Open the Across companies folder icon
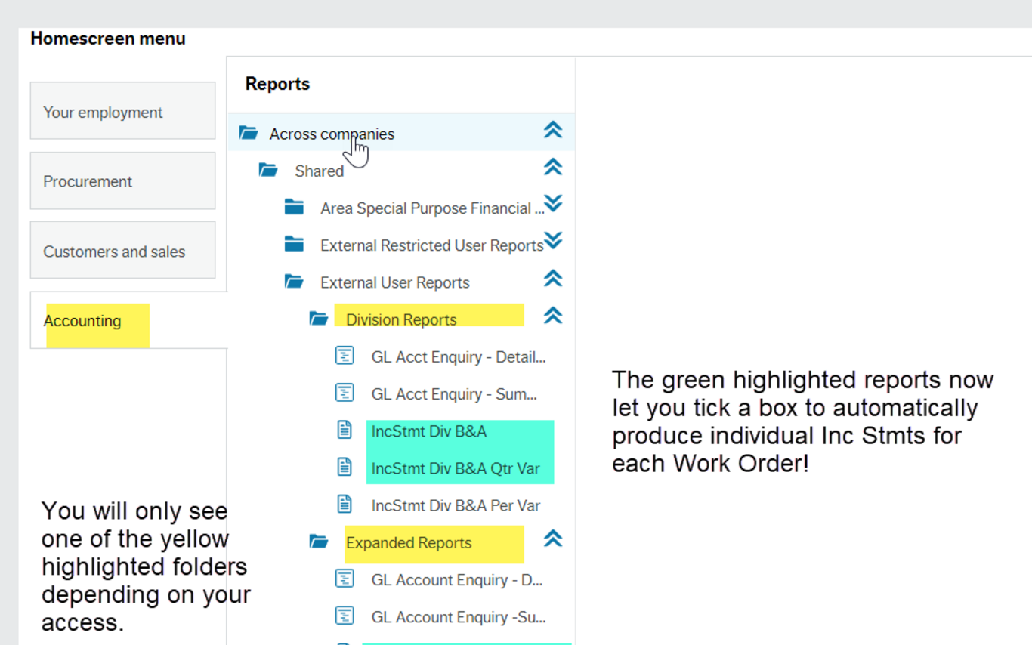This screenshot has height=645, width=1032. point(248,132)
